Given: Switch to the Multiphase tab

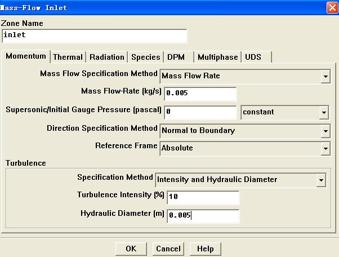Looking at the screenshot, I should coord(217,57).
